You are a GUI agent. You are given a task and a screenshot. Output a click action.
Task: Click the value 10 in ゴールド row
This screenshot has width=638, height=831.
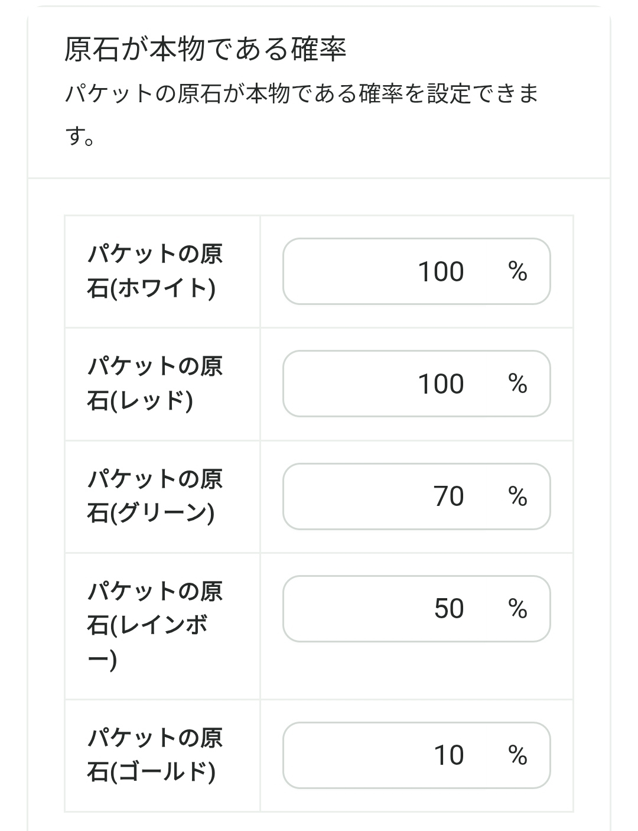[x=449, y=755]
